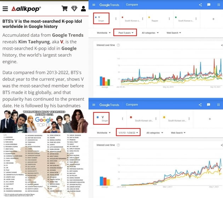
Task: Open the Worldwide dropdown in lower Trends panel
Action: pos(103,133)
